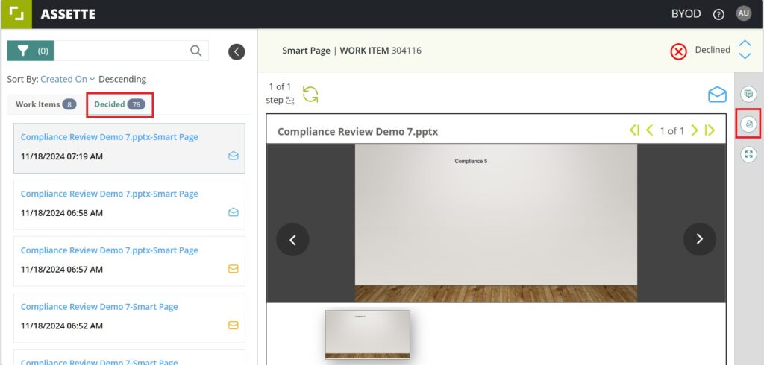Switch to the Work Items tab
Viewport: 764px width, 365px height.
point(46,104)
